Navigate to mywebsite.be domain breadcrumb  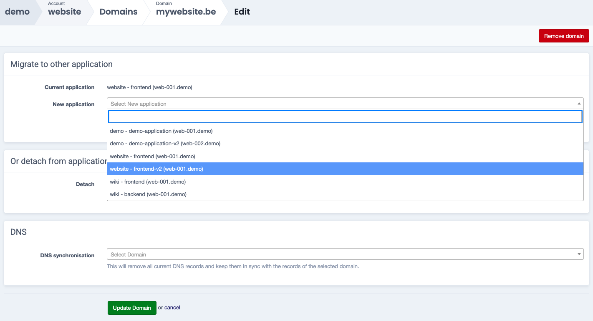pos(186,12)
